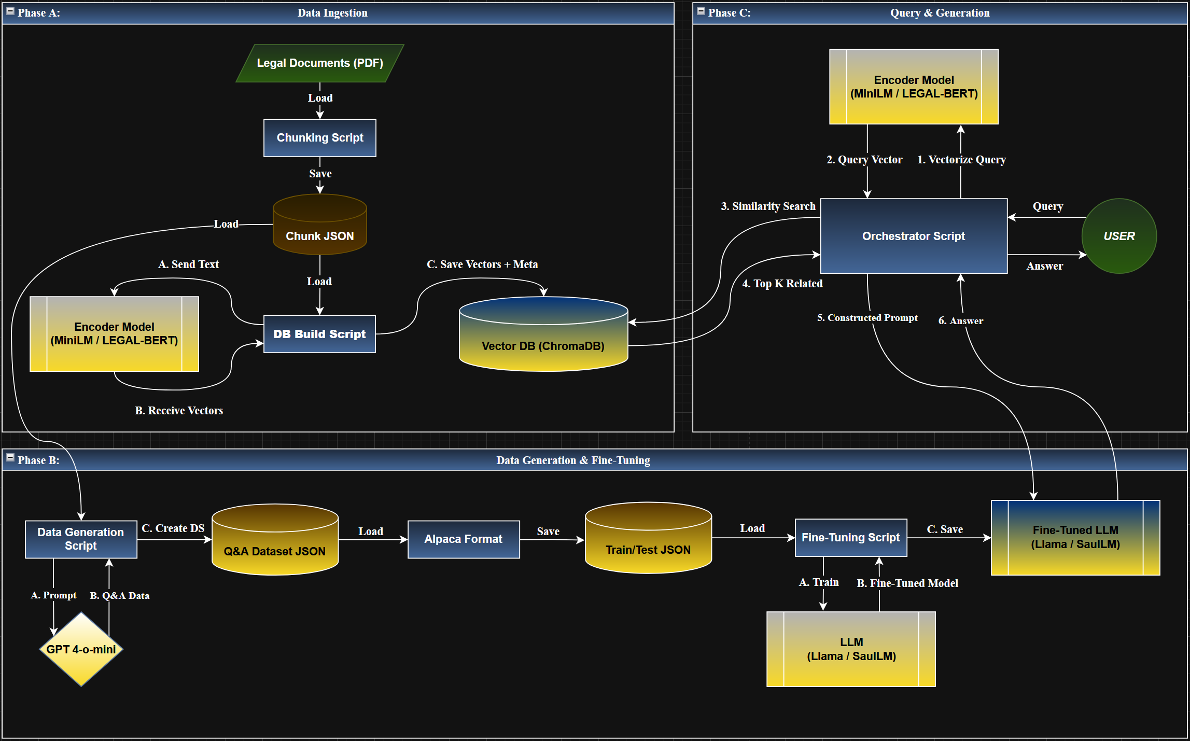Select the Alpaca Format node
Image resolution: width=1190 pixels, height=741 pixels.
[x=464, y=539]
